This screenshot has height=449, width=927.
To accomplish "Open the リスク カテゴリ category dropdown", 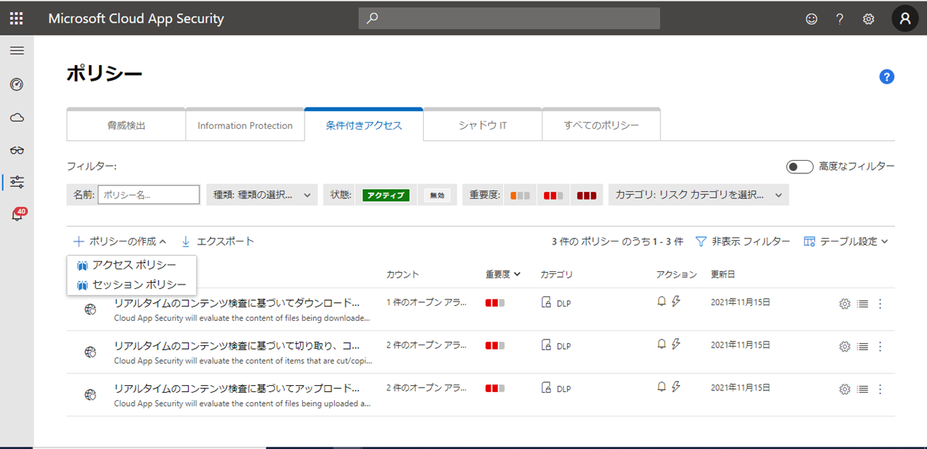I will point(699,195).
